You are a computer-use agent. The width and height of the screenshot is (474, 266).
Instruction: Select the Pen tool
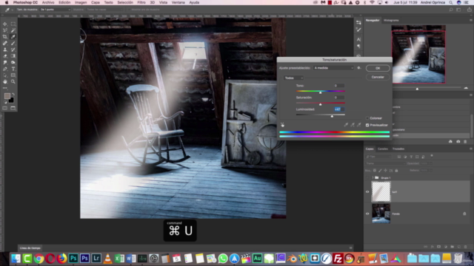pyautogui.click(x=5, y=69)
